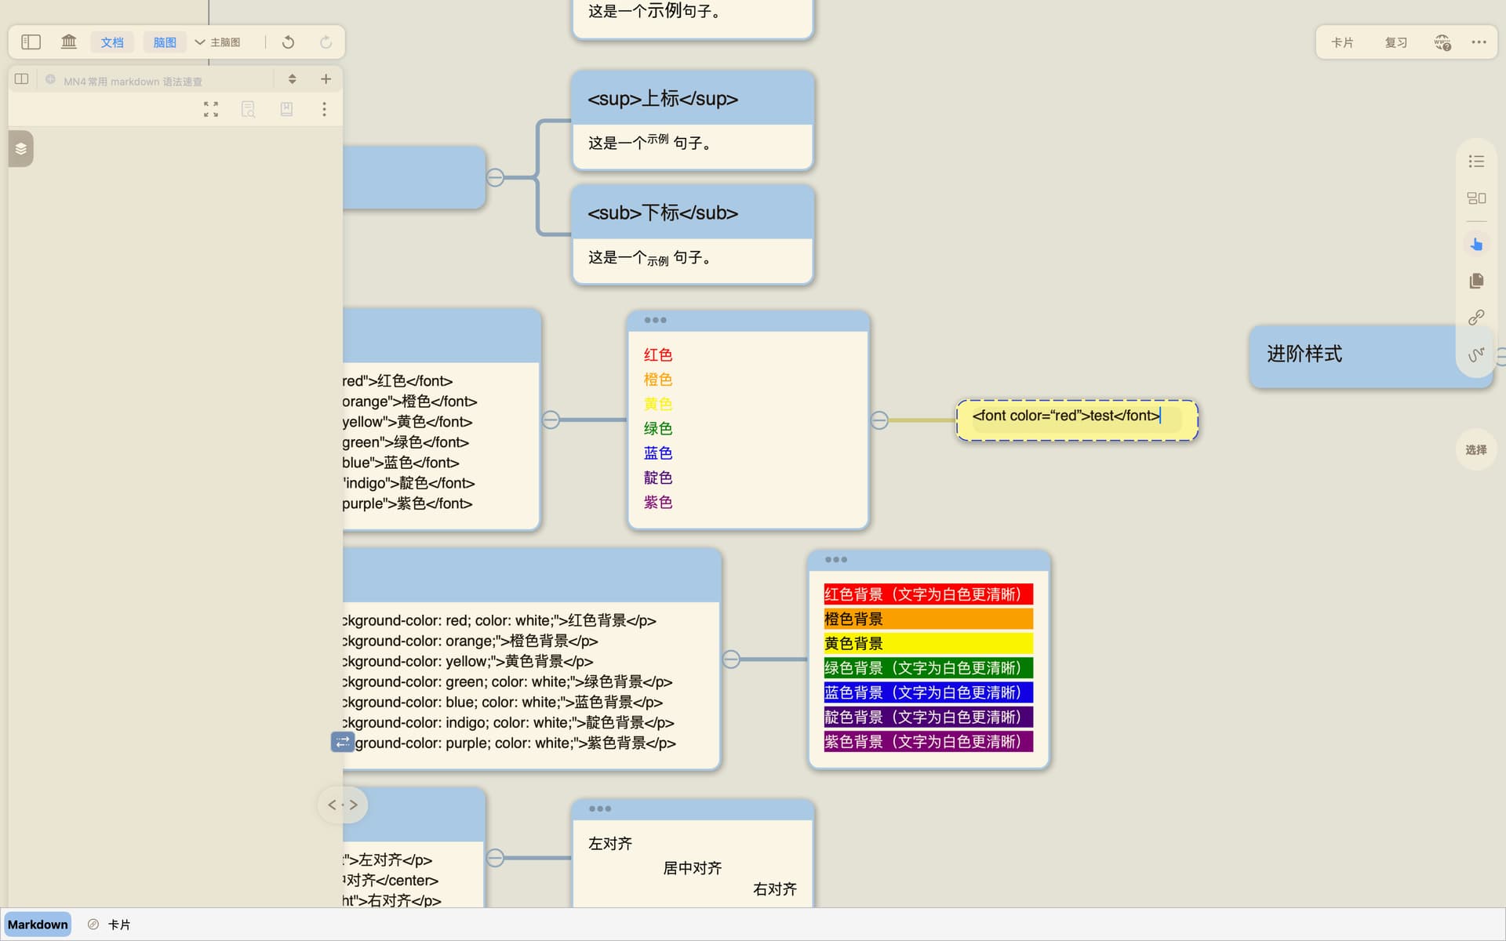Open the outline list view icon
The height and width of the screenshot is (941, 1506).
click(x=1476, y=162)
